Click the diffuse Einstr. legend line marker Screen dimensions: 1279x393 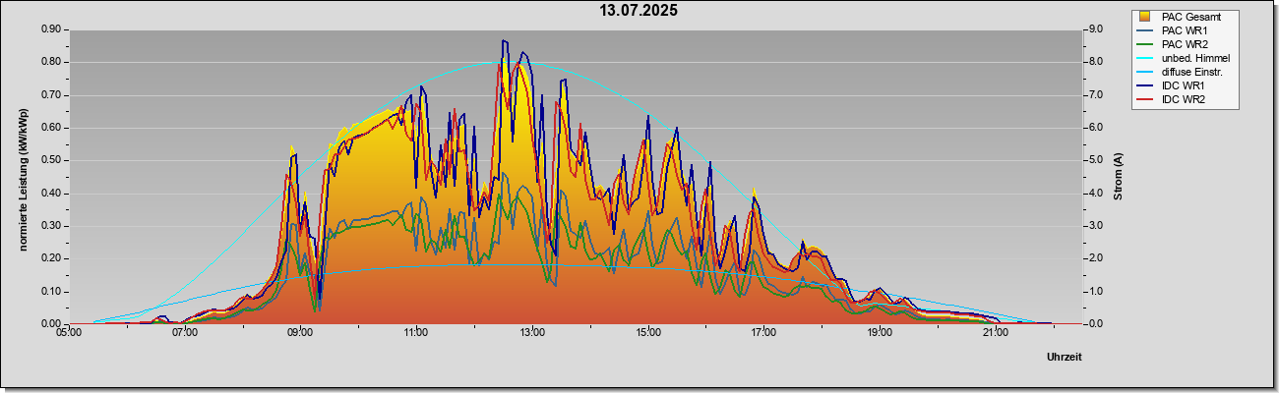(1144, 72)
